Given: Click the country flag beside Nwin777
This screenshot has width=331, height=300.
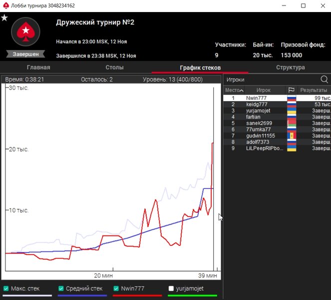Looking at the screenshot, I should [x=292, y=98].
